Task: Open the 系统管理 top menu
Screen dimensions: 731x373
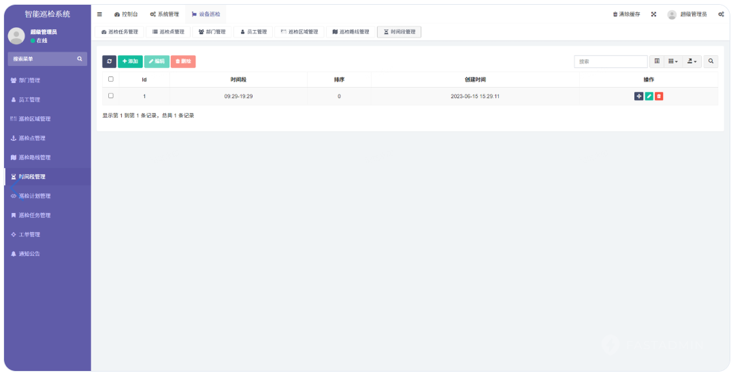Action: [164, 14]
